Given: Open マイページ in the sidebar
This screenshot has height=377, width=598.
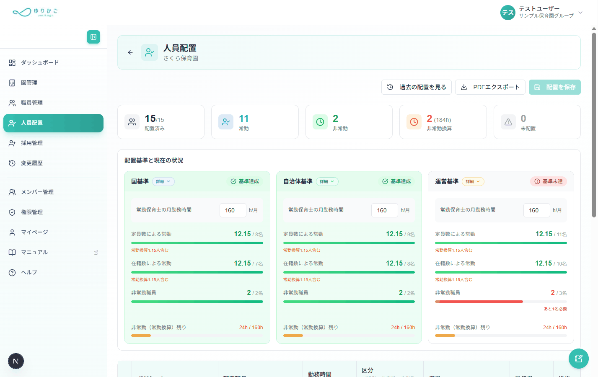Looking at the screenshot, I should (53, 232).
